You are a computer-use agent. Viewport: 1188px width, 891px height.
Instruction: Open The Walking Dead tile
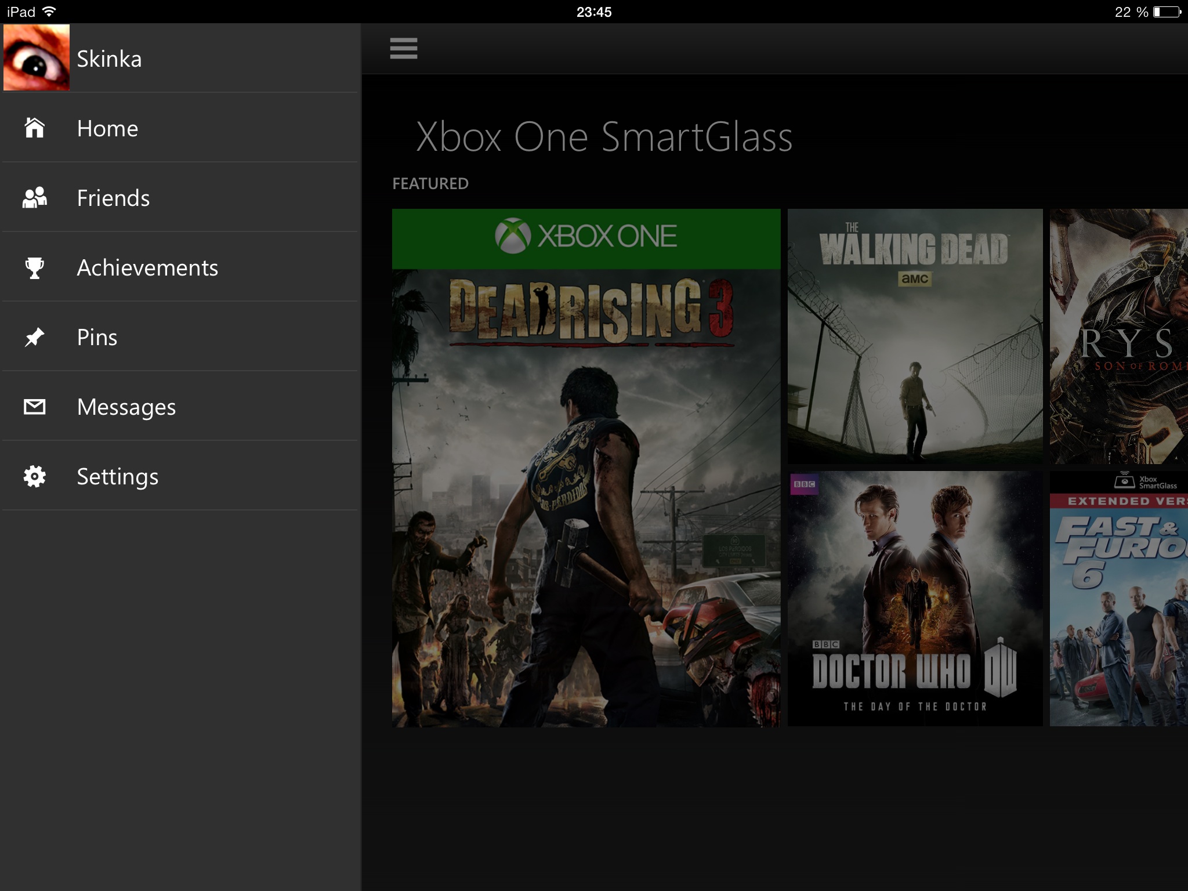(915, 336)
